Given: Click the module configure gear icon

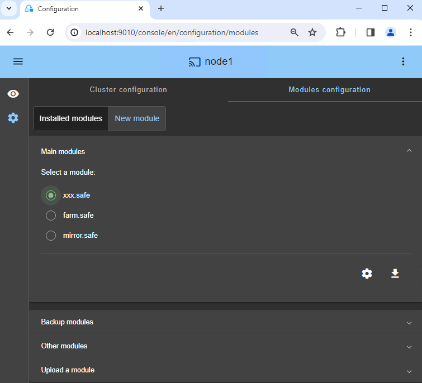Looking at the screenshot, I should 367,274.
